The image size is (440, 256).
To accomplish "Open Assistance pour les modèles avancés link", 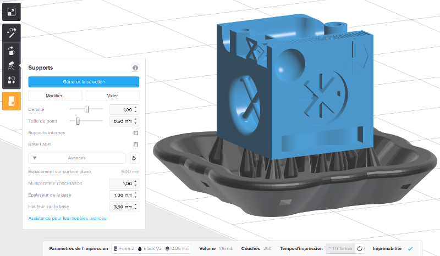I will coord(67,218).
